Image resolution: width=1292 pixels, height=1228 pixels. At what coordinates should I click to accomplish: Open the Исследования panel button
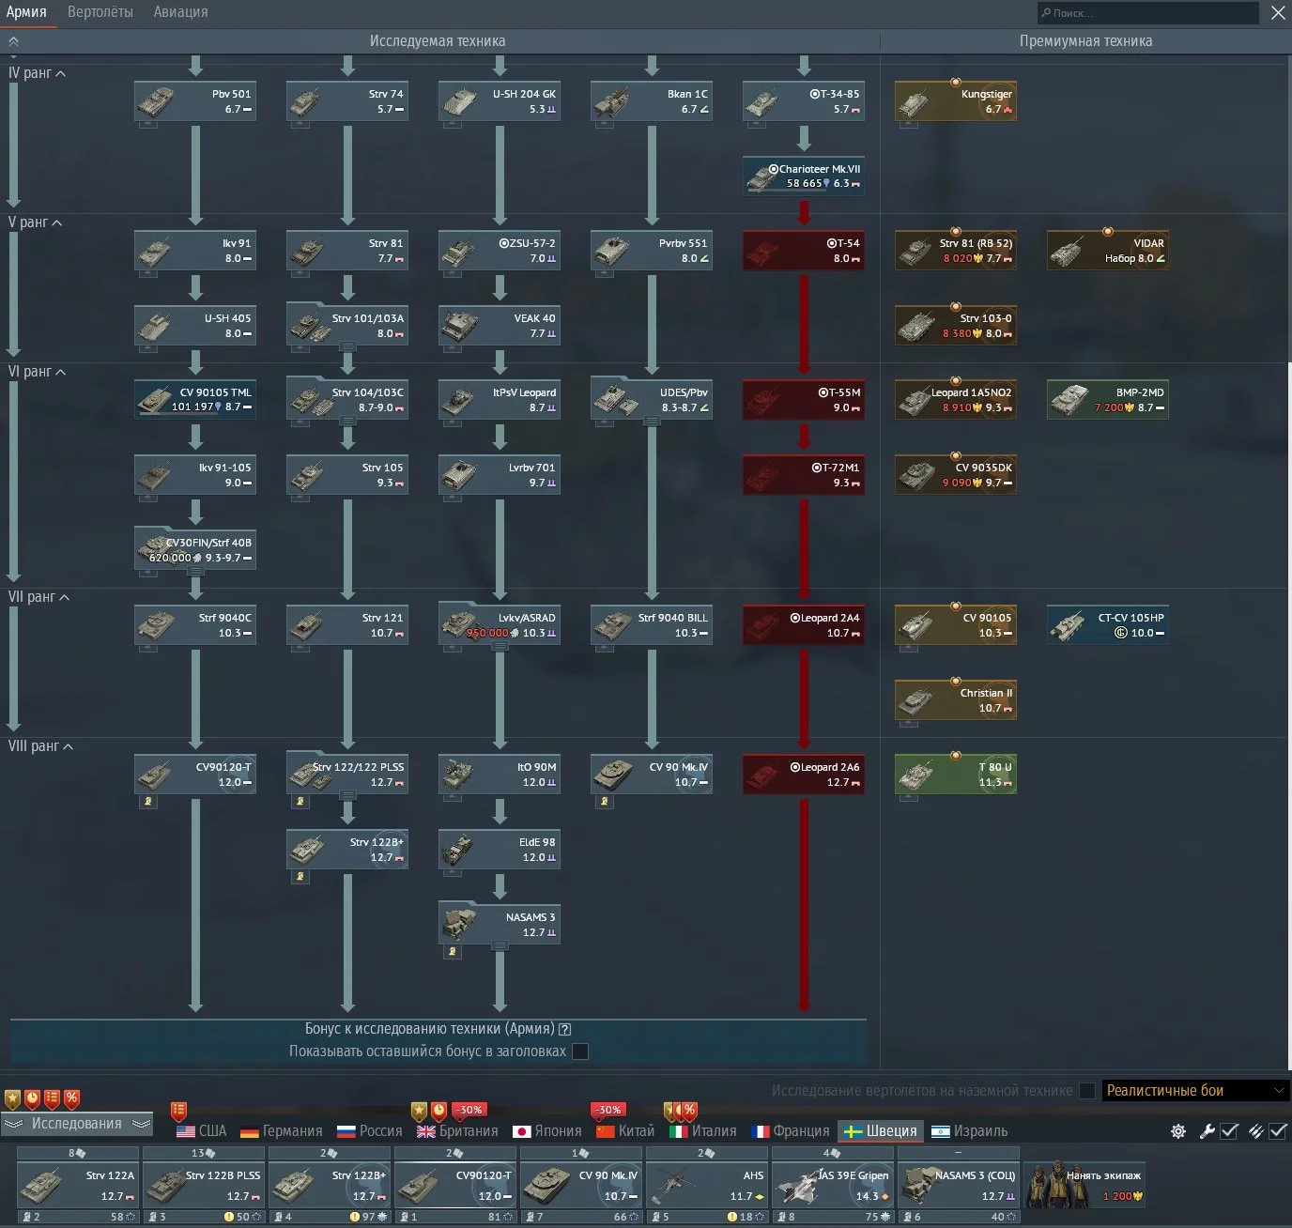click(x=77, y=1124)
